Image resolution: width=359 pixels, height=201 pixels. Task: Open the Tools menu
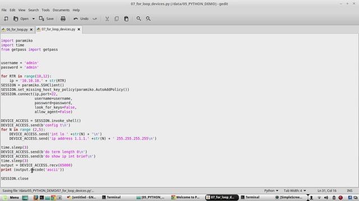tap(45, 10)
